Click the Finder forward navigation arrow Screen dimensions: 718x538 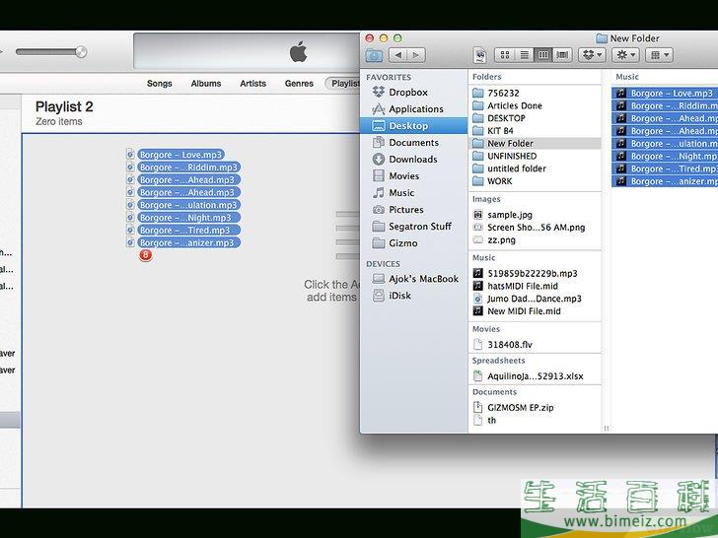416,55
